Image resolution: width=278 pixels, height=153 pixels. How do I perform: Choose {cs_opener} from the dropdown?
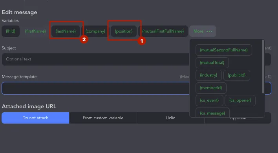click(240, 100)
